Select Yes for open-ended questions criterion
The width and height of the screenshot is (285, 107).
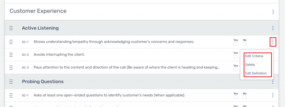click(x=235, y=97)
